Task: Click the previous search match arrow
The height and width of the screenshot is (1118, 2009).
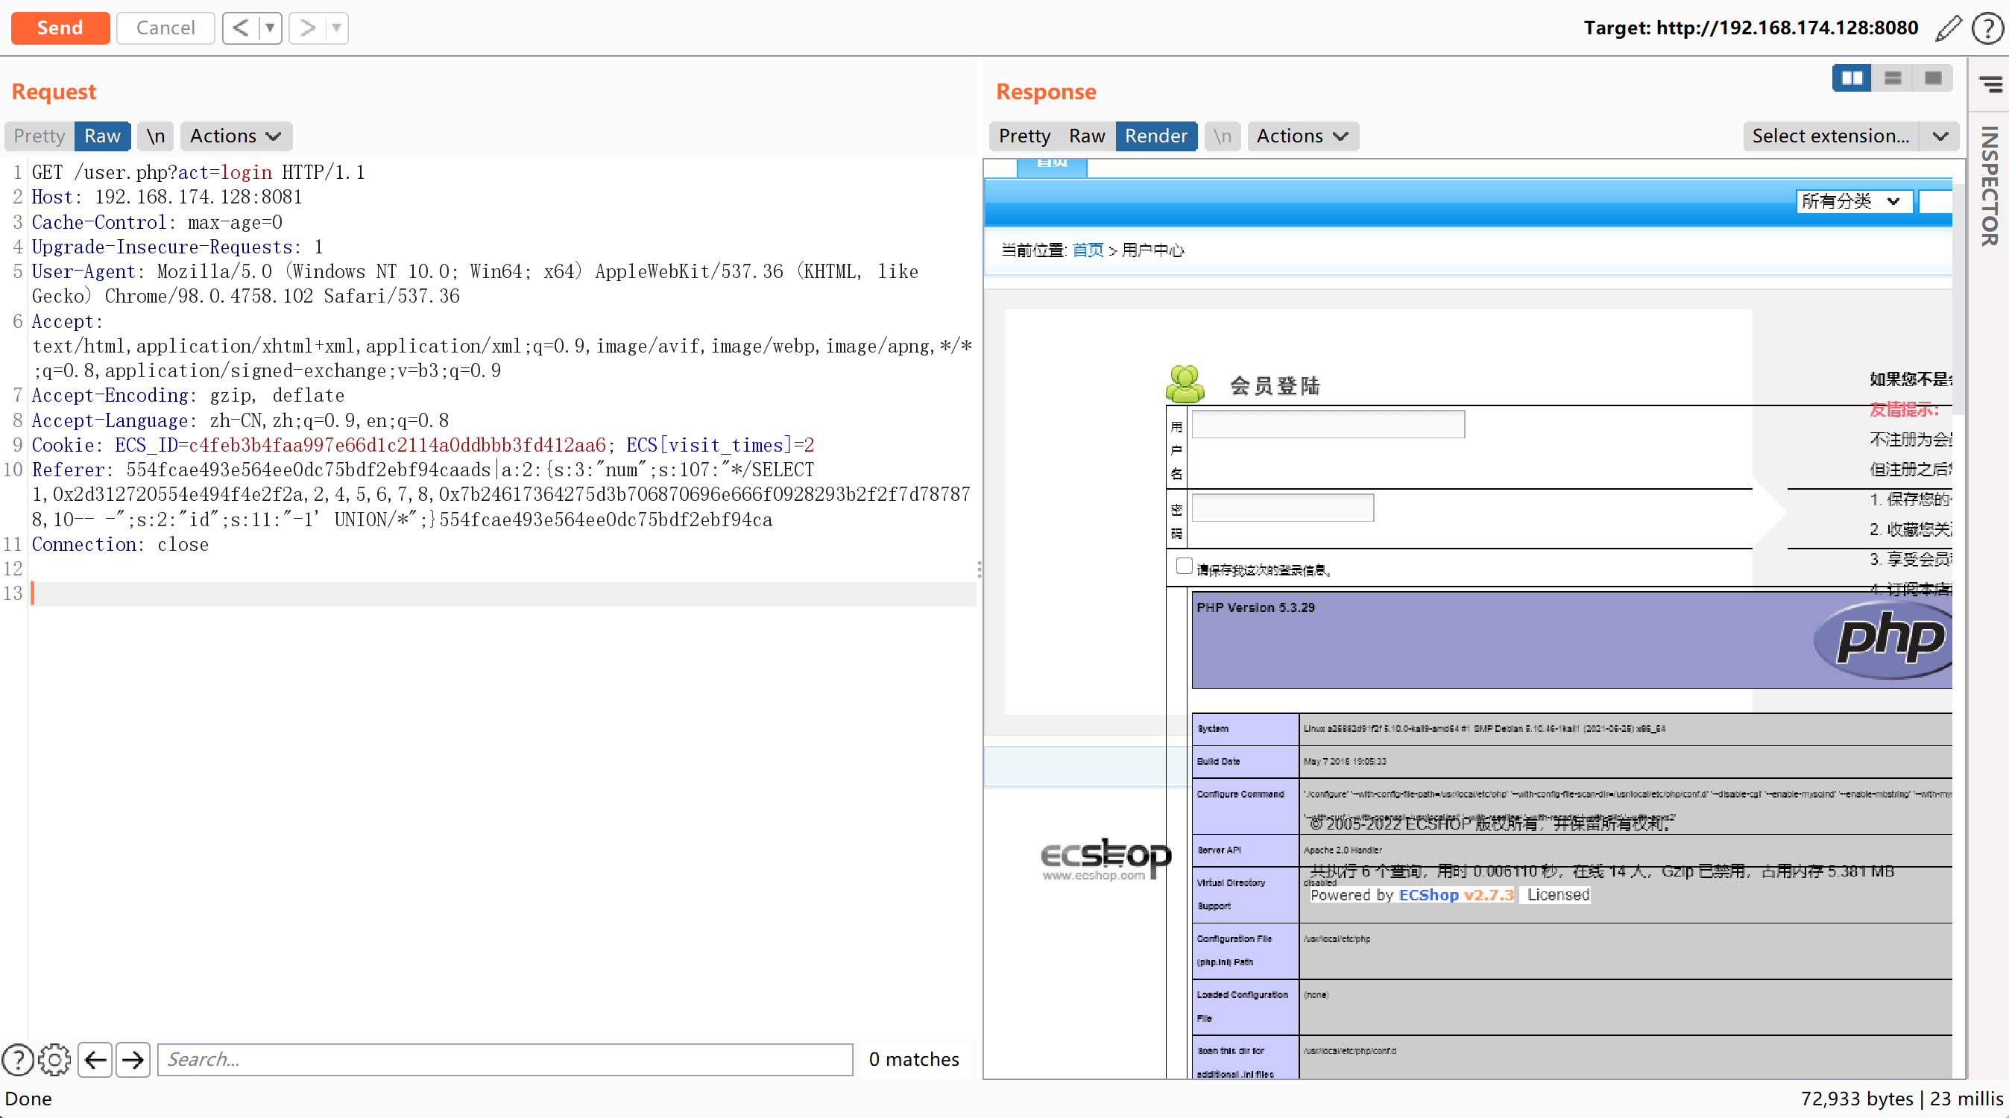Action: click(x=95, y=1059)
